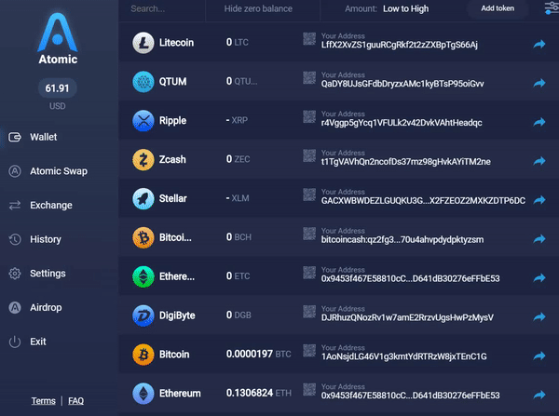Click the Zcash coin icon
The width and height of the screenshot is (559, 416).
(143, 159)
